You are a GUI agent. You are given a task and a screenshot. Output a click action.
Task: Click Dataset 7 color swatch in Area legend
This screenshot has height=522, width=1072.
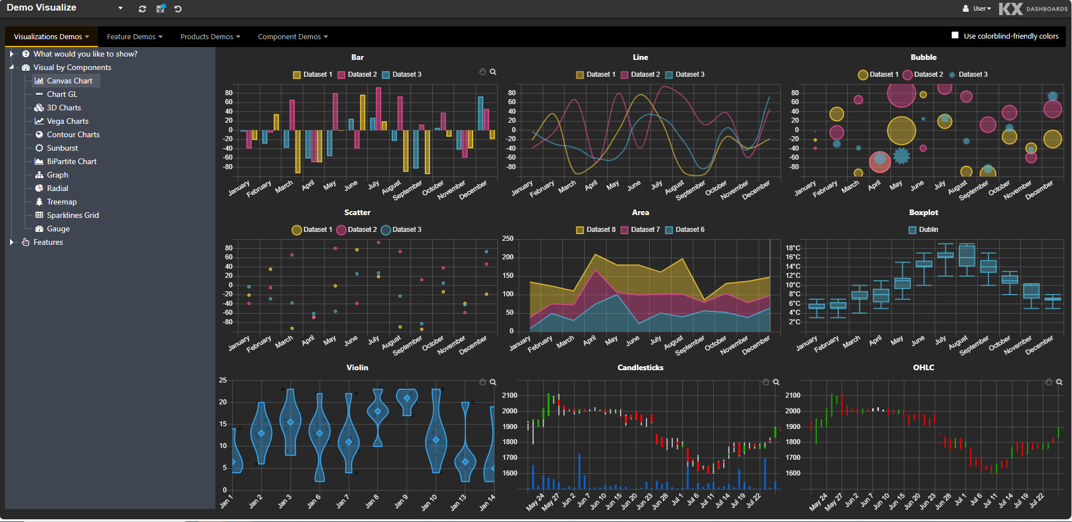pyautogui.click(x=624, y=230)
